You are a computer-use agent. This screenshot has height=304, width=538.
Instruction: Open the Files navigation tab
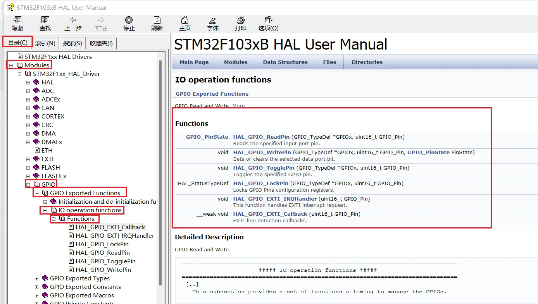329,62
